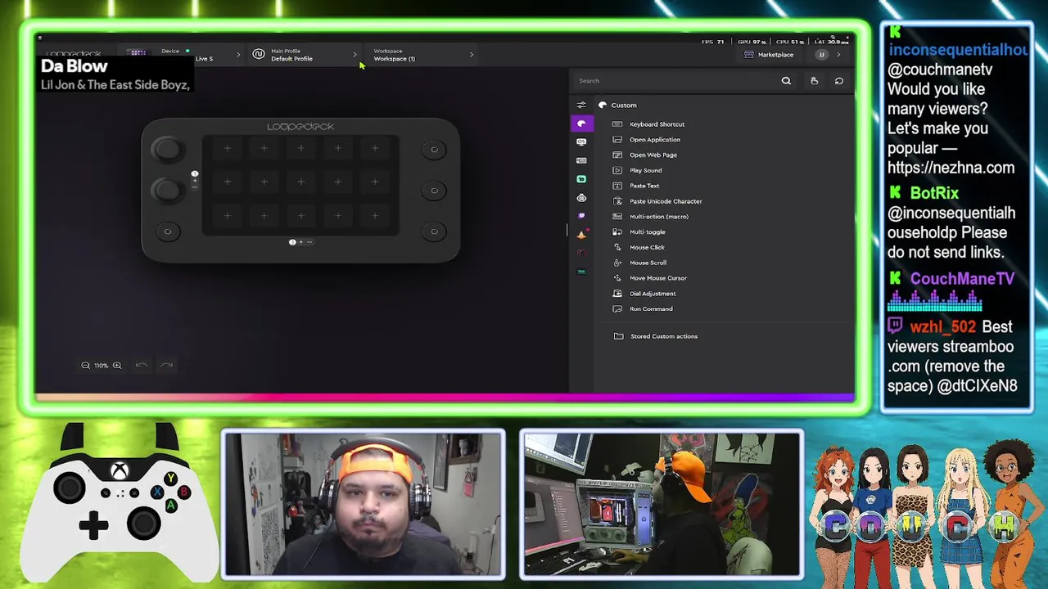The height and width of the screenshot is (589, 1048).
Task: Open dial page options three dots
Action: [x=195, y=187]
